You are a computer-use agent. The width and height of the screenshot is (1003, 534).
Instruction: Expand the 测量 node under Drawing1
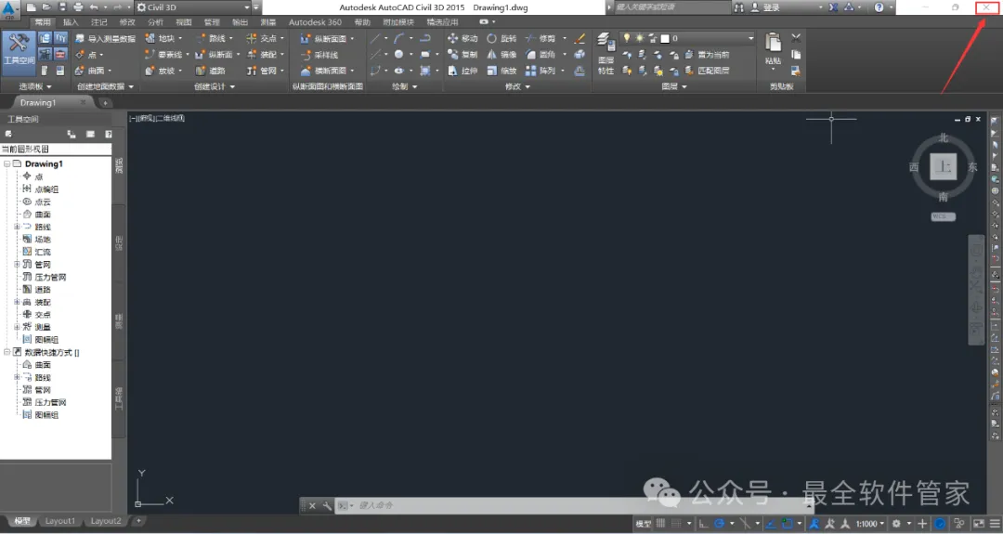pos(18,327)
